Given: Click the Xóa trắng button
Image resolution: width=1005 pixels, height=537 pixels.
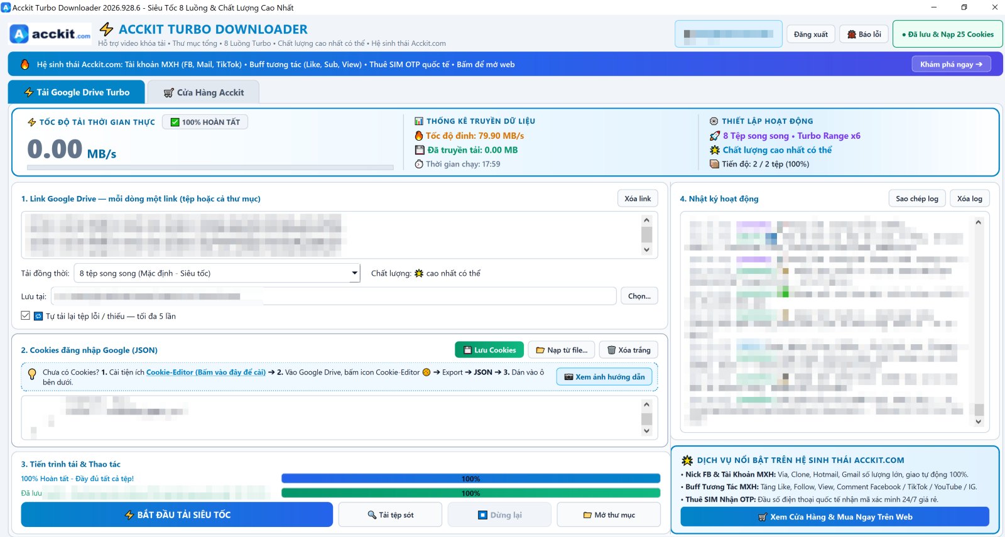Looking at the screenshot, I should [629, 350].
